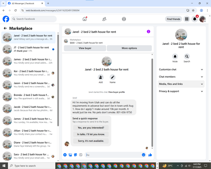Image resolution: width=211 pixels, height=169 pixels.
Task: Choose a GIF icon in composer
Action: pos(81,155)
